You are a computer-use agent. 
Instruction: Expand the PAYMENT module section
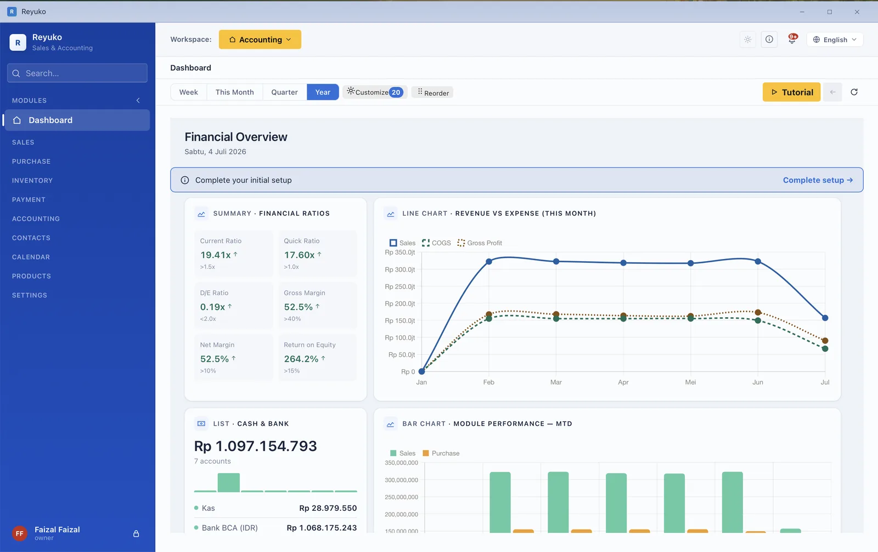click(29, 200)
